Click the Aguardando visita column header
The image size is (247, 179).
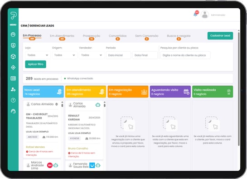[x=170, y=92]
